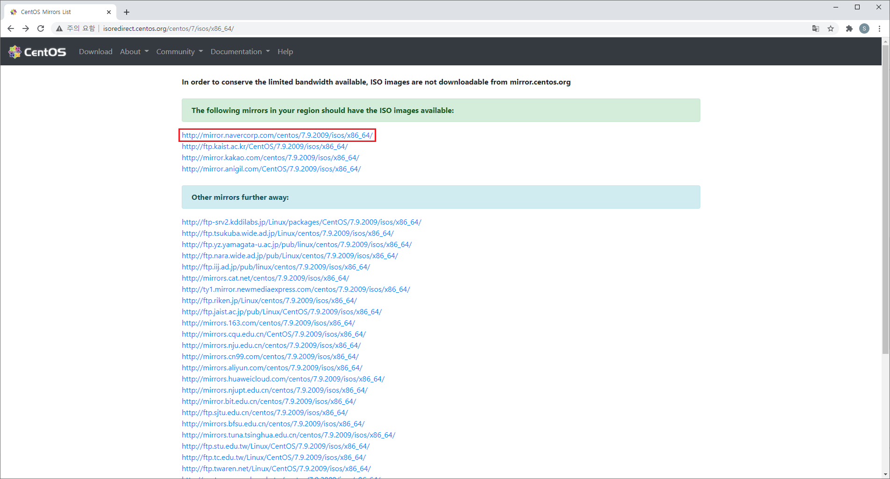Screen dimensions: 890x479
Task: Click the not-secure warning triangle icon
Action: pos(59,28)
